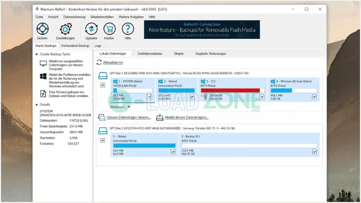Click the Sichern lifebuoy toolbar icon

[x=42, y=29]
